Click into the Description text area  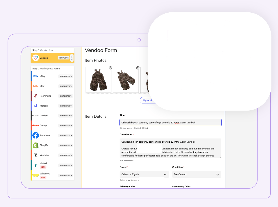click(x=170, y=148)
